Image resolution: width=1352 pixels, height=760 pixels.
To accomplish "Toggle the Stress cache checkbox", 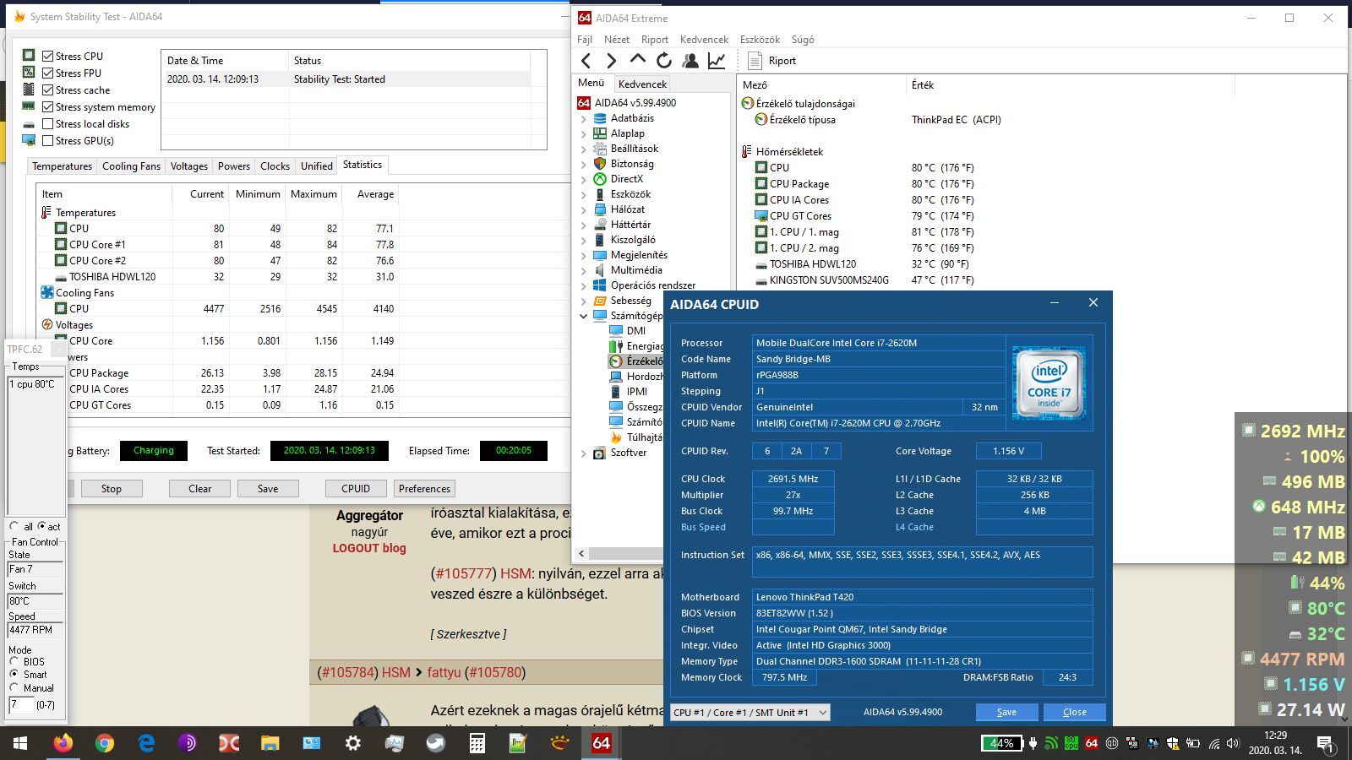I will point(48,90).
